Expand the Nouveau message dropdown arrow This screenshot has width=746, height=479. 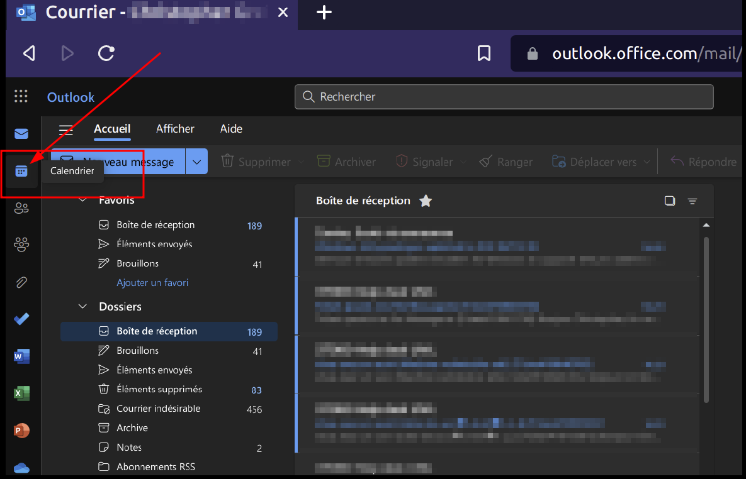pyautogui.click(x=196, y=162)
